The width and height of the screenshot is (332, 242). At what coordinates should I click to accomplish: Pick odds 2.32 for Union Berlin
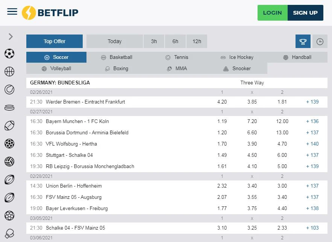pyautogui.click(x=222, y=186)
